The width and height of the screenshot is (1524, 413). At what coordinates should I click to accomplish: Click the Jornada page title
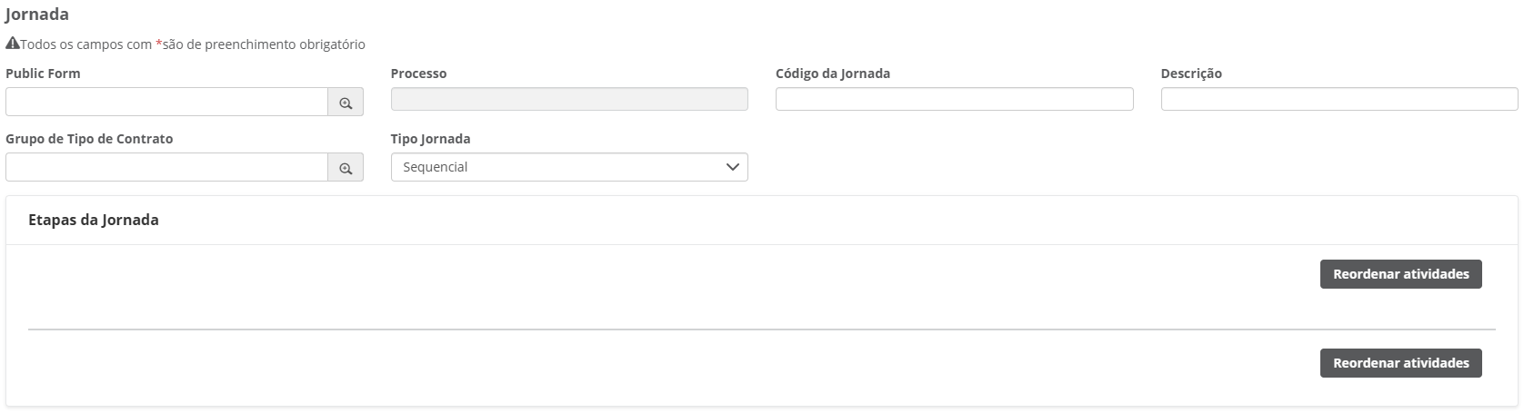(37, 15)
